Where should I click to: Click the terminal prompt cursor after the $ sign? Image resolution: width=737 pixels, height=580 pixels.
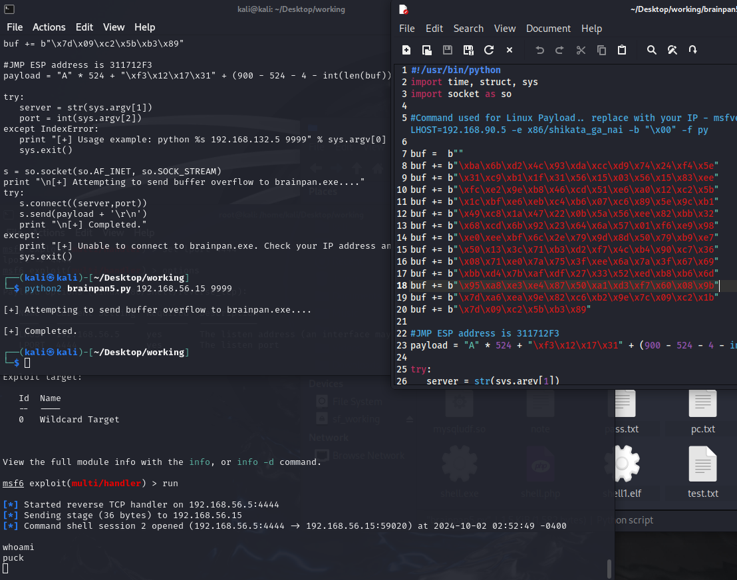click(27, 363)
